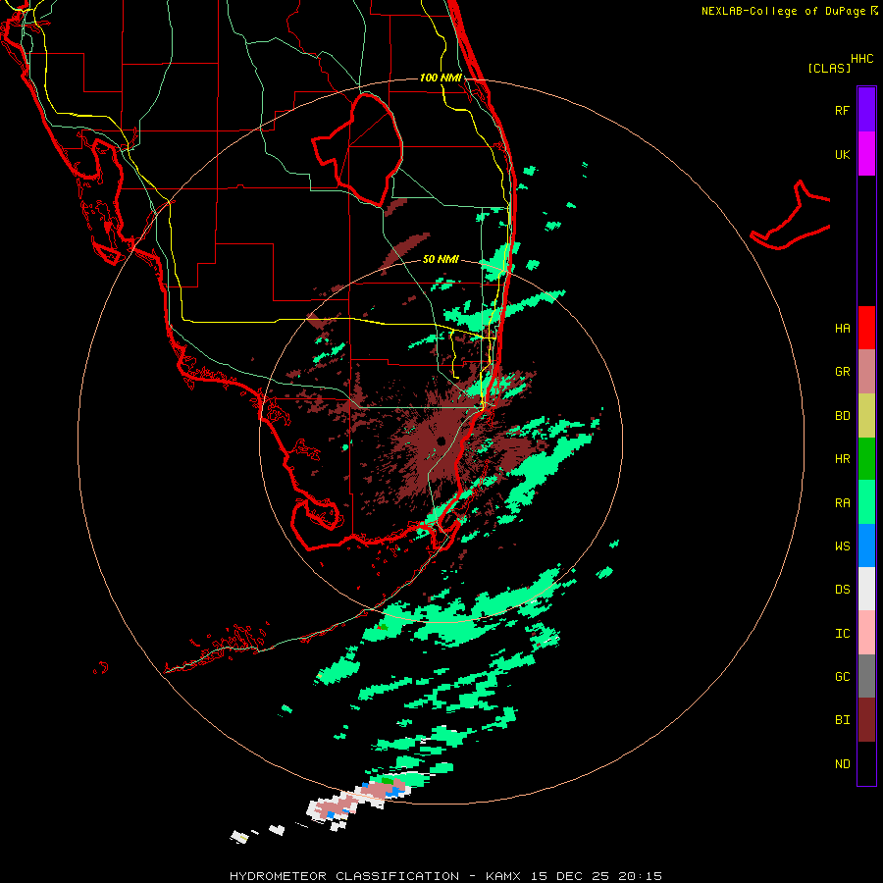Click the RF purple legend swatch

coord(866,110)
